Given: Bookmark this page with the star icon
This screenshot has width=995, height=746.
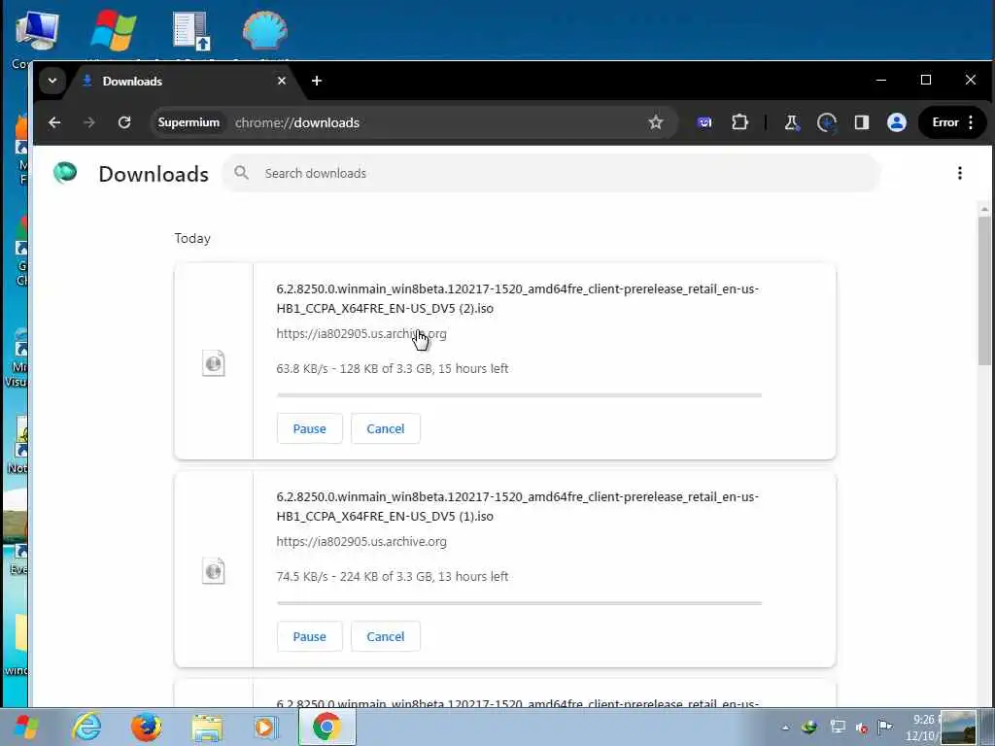Looking at the screenshot, I should (656, 122).
